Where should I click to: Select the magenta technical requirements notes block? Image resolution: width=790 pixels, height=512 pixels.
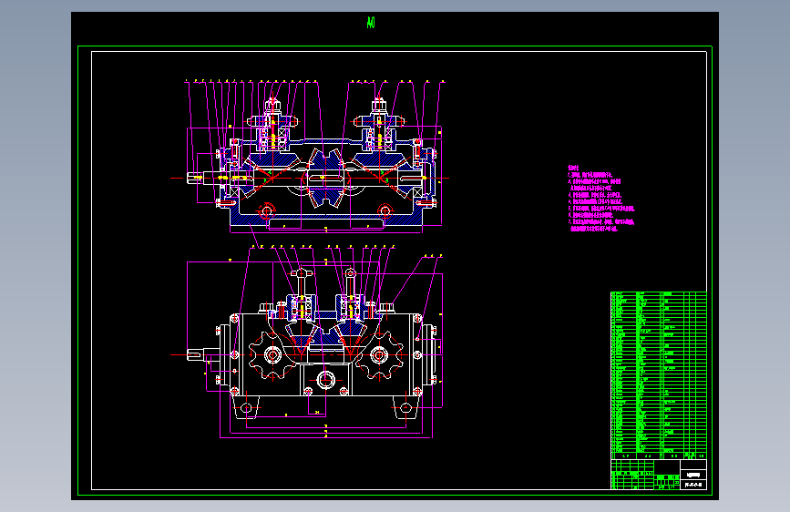[600, 199]
